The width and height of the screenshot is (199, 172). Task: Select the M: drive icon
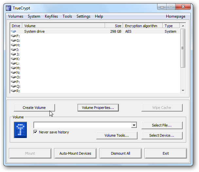[13, 68]
